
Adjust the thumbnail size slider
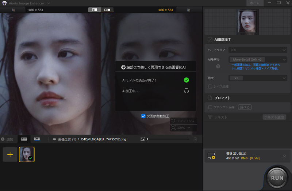click(x=147, y=139)
